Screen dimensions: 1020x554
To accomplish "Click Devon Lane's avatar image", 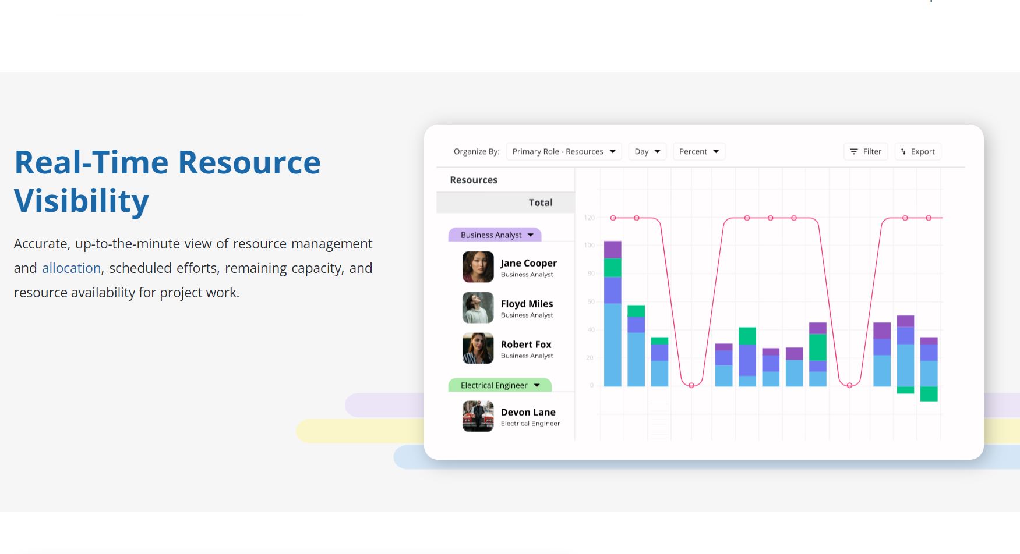I will 478,416.
